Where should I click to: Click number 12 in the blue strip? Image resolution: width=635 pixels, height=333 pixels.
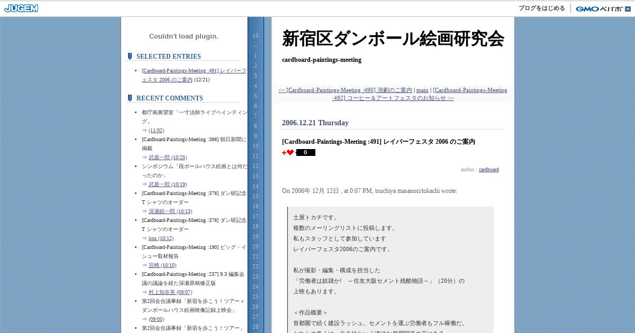(x=256, y=166)
